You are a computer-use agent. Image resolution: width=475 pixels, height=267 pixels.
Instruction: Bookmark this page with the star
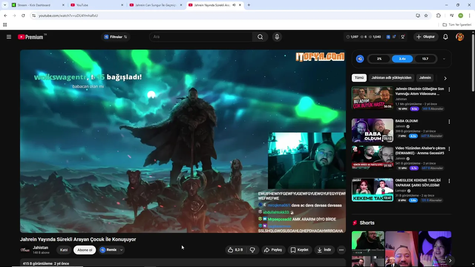coord(426,16)
